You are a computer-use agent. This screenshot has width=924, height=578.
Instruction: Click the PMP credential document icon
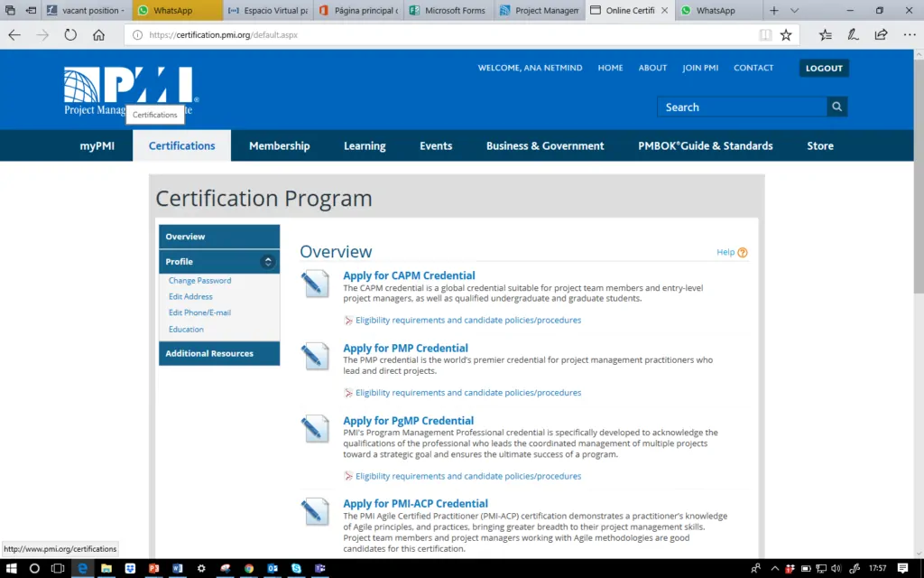tap(315, 356)
